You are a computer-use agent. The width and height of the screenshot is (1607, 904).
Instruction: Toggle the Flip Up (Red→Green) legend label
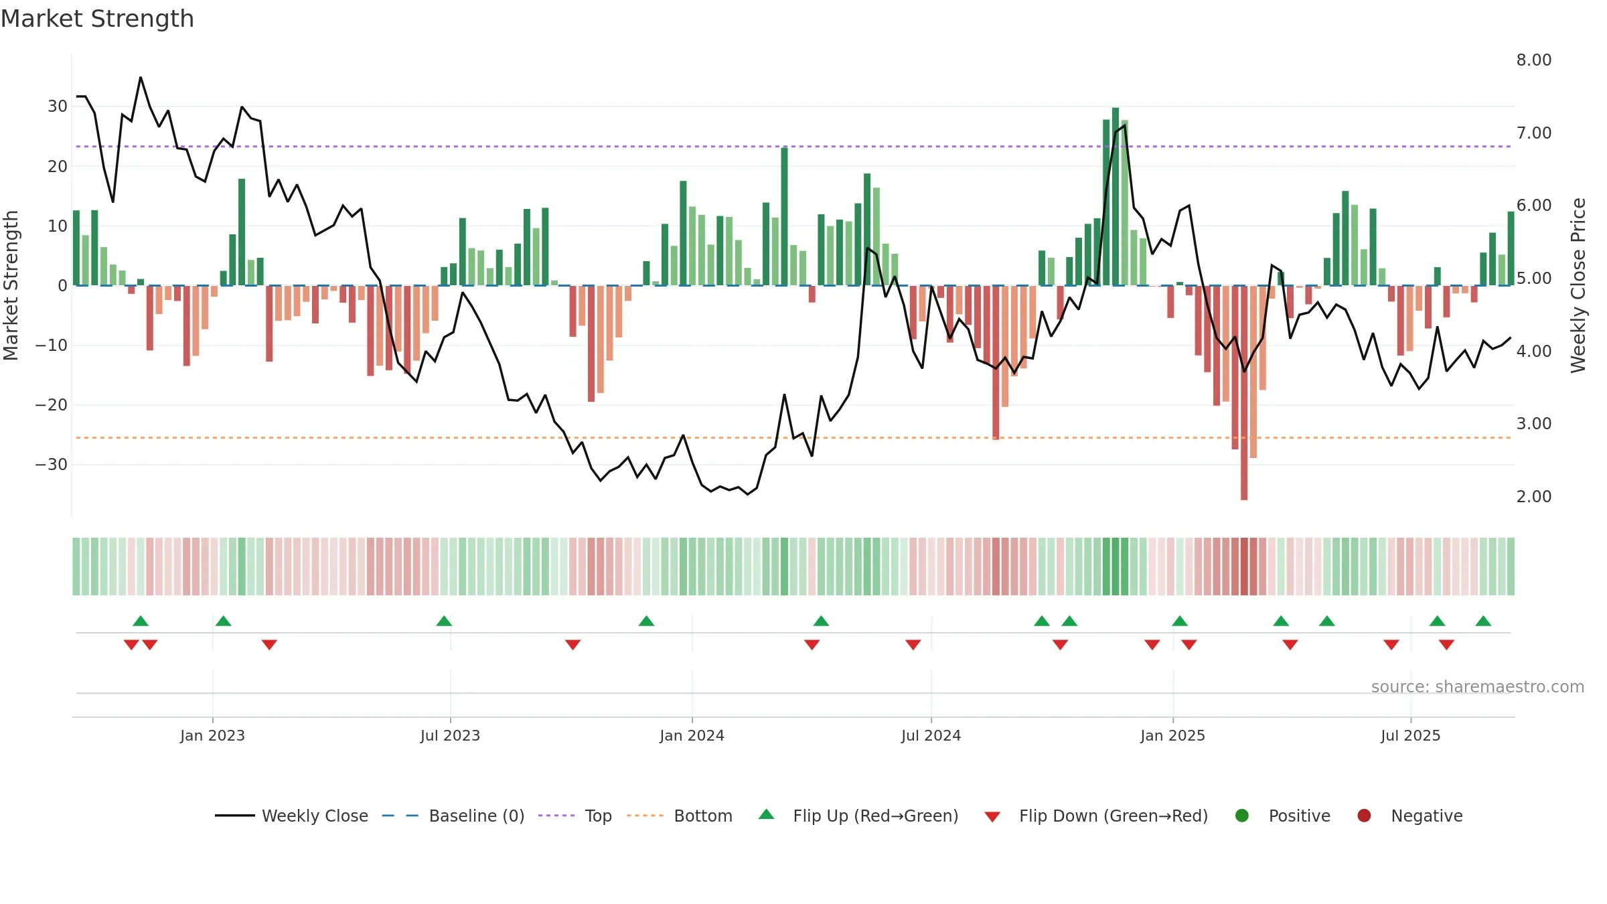click(876, 816)
